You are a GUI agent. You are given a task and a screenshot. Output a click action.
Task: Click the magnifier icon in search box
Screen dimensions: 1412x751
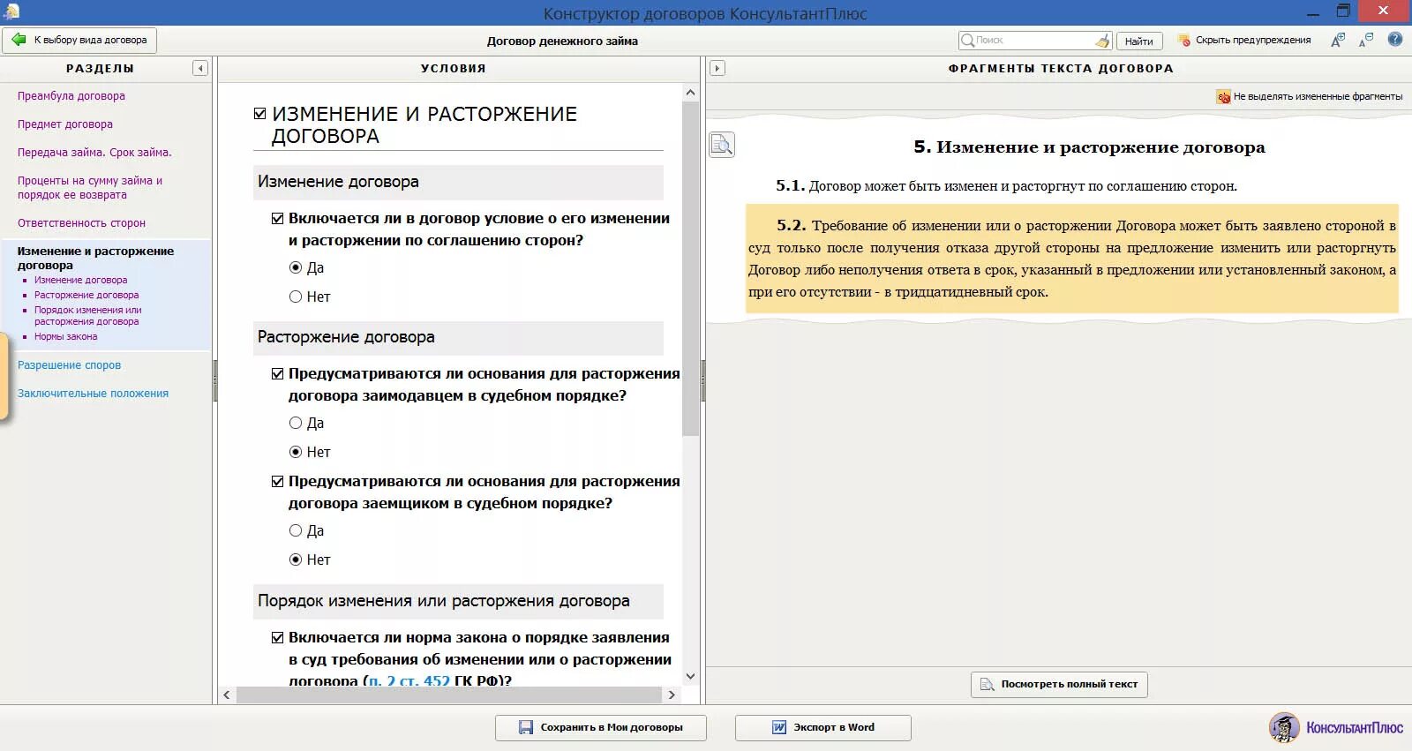coord(967,41)
